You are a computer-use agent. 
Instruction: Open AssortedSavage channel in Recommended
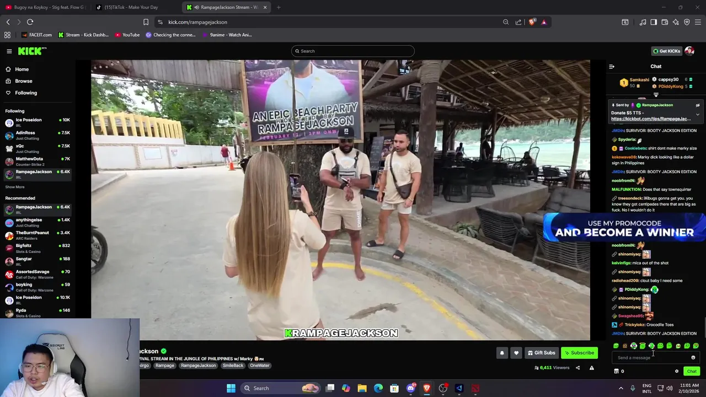coord(38,274)
